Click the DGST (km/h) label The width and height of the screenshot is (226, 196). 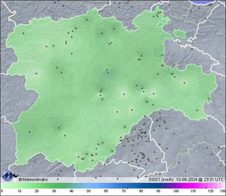pyautogui.click(x=161, y=179)
